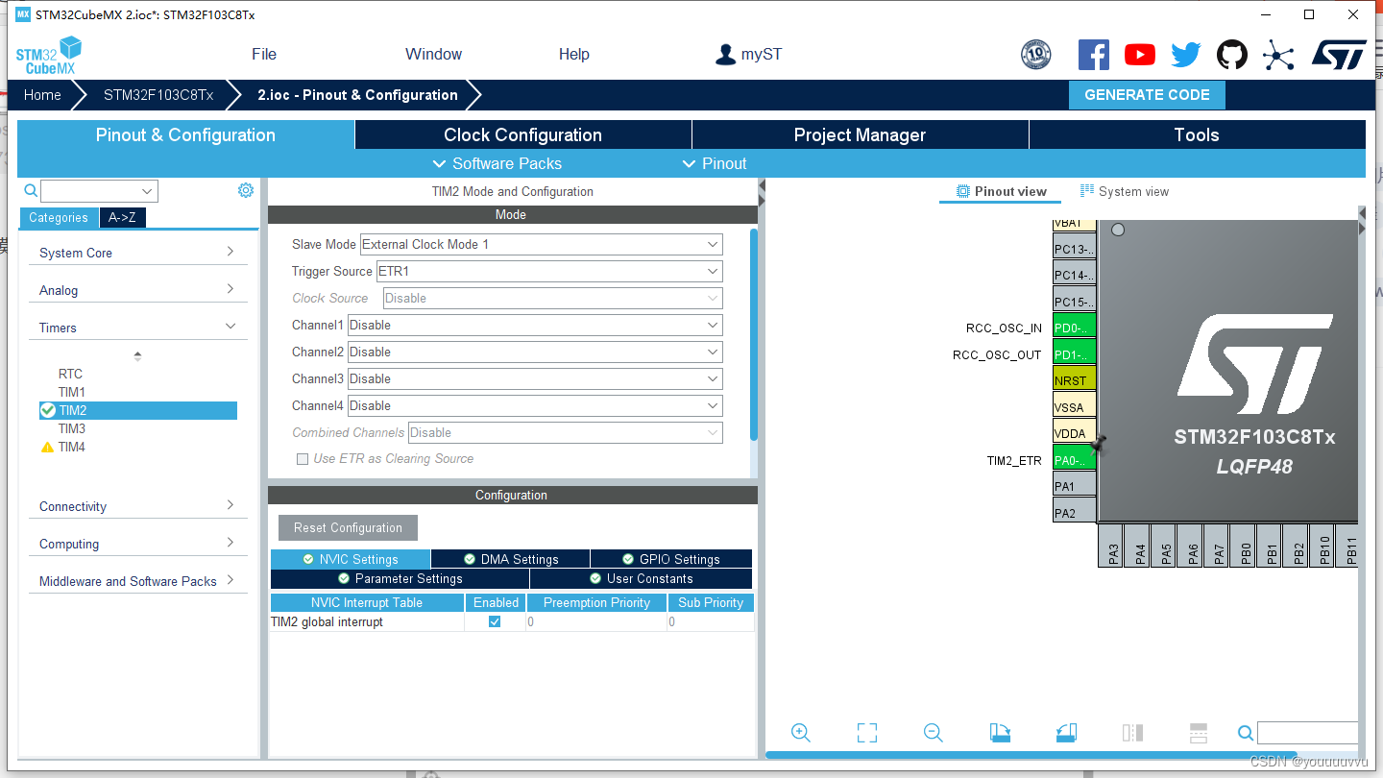This screenshot has height=778, width=1383.
Task: Check Use ETR as Clearing Source
Action: pos(303,459)
